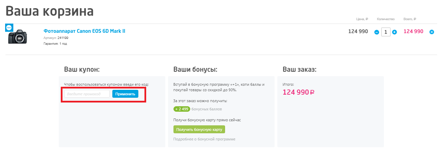Image resolution: width=445 pixels, height=151 pixels.
Task: Click the blue 'new' badge on product
Action: 9,28
